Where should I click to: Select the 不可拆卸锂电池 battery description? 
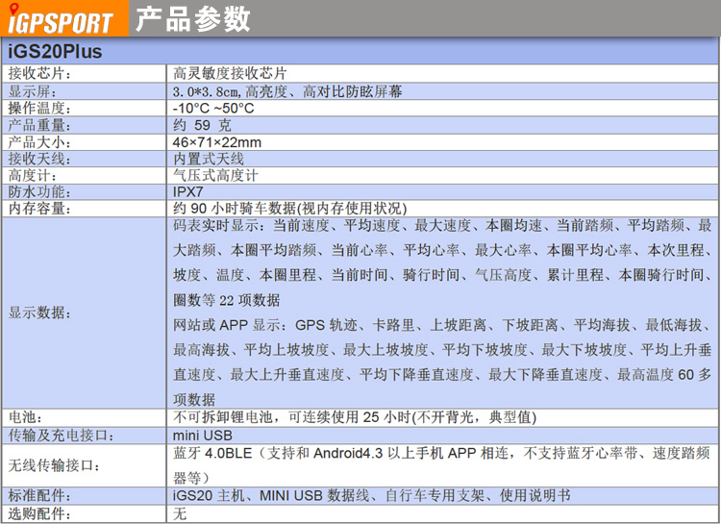click(x=355, y=417)
